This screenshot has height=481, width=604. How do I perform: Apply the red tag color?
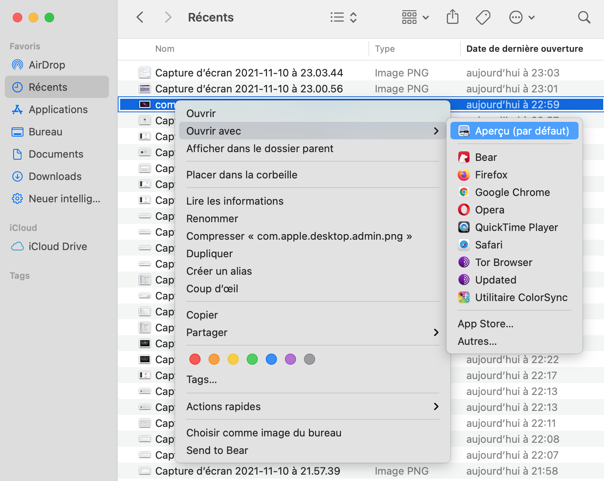(x=195, y=359)
